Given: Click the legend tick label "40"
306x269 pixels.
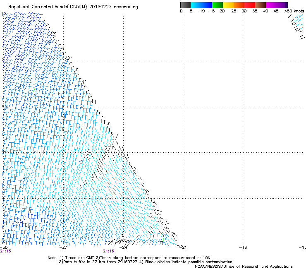Looking at the screenshot, I should pos(265,11).
